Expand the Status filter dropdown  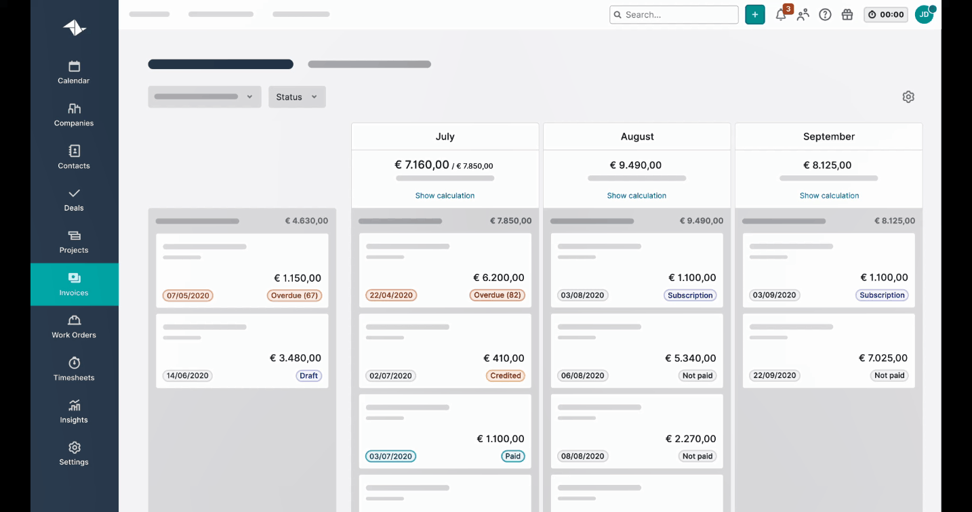[x=297, y=97]
